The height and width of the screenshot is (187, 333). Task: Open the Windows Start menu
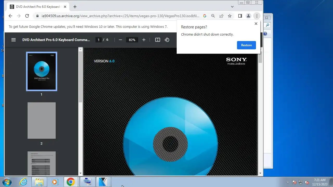point(7,182)
